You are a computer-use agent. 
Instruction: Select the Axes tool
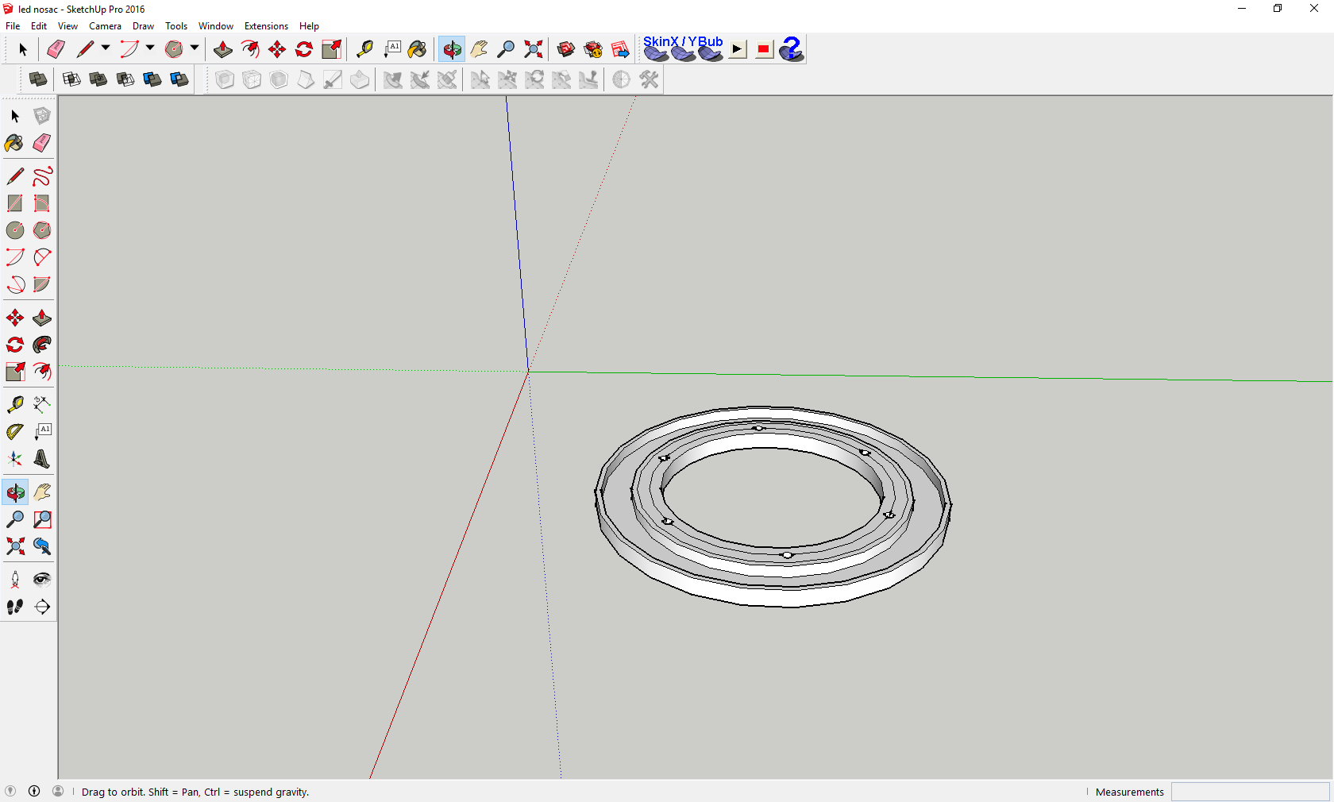pyautogui.click(x=15, y=458)
